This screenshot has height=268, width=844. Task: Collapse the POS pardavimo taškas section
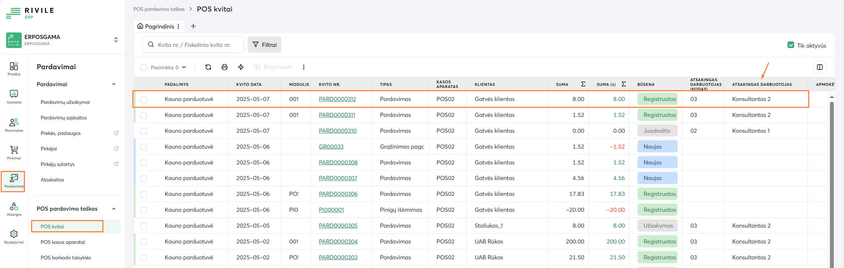[114, 209]
